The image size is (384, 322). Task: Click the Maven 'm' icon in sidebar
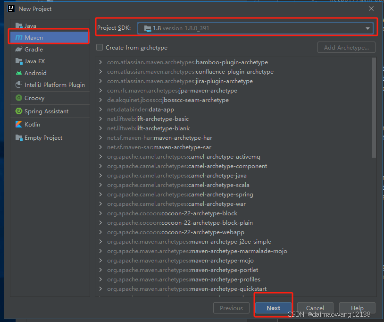(19, 37)
